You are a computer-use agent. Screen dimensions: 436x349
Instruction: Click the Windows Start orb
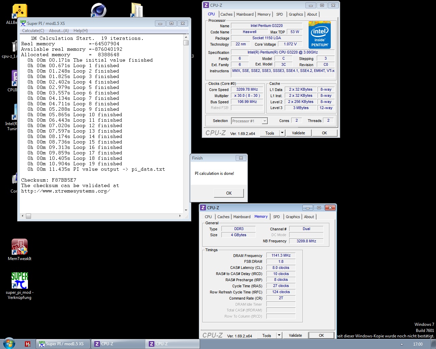[x=9, y=344]
